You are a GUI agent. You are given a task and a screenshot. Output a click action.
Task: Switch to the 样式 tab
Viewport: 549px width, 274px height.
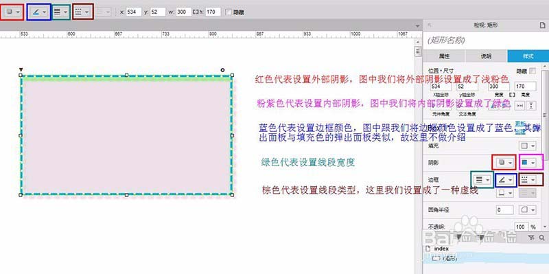(x=528, y=56)
